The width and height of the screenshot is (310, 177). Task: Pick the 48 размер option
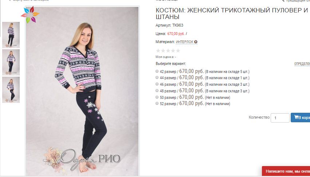[x=157, y=91]
